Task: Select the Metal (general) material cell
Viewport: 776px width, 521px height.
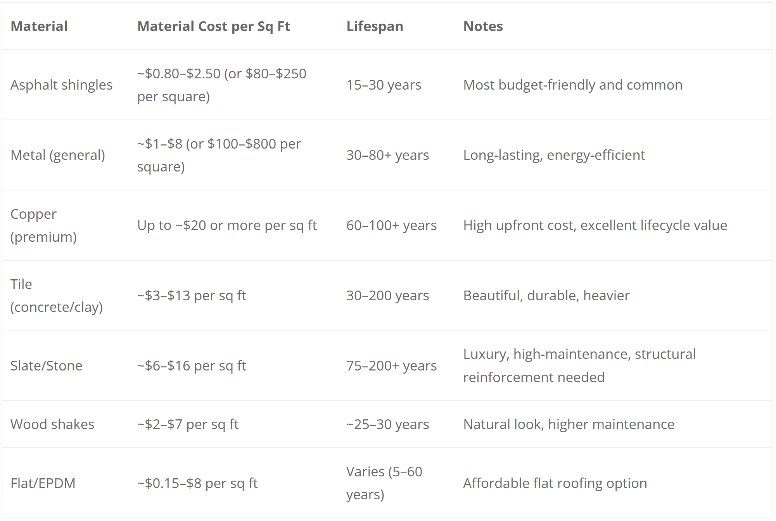Action: click(x=58, y=155)
